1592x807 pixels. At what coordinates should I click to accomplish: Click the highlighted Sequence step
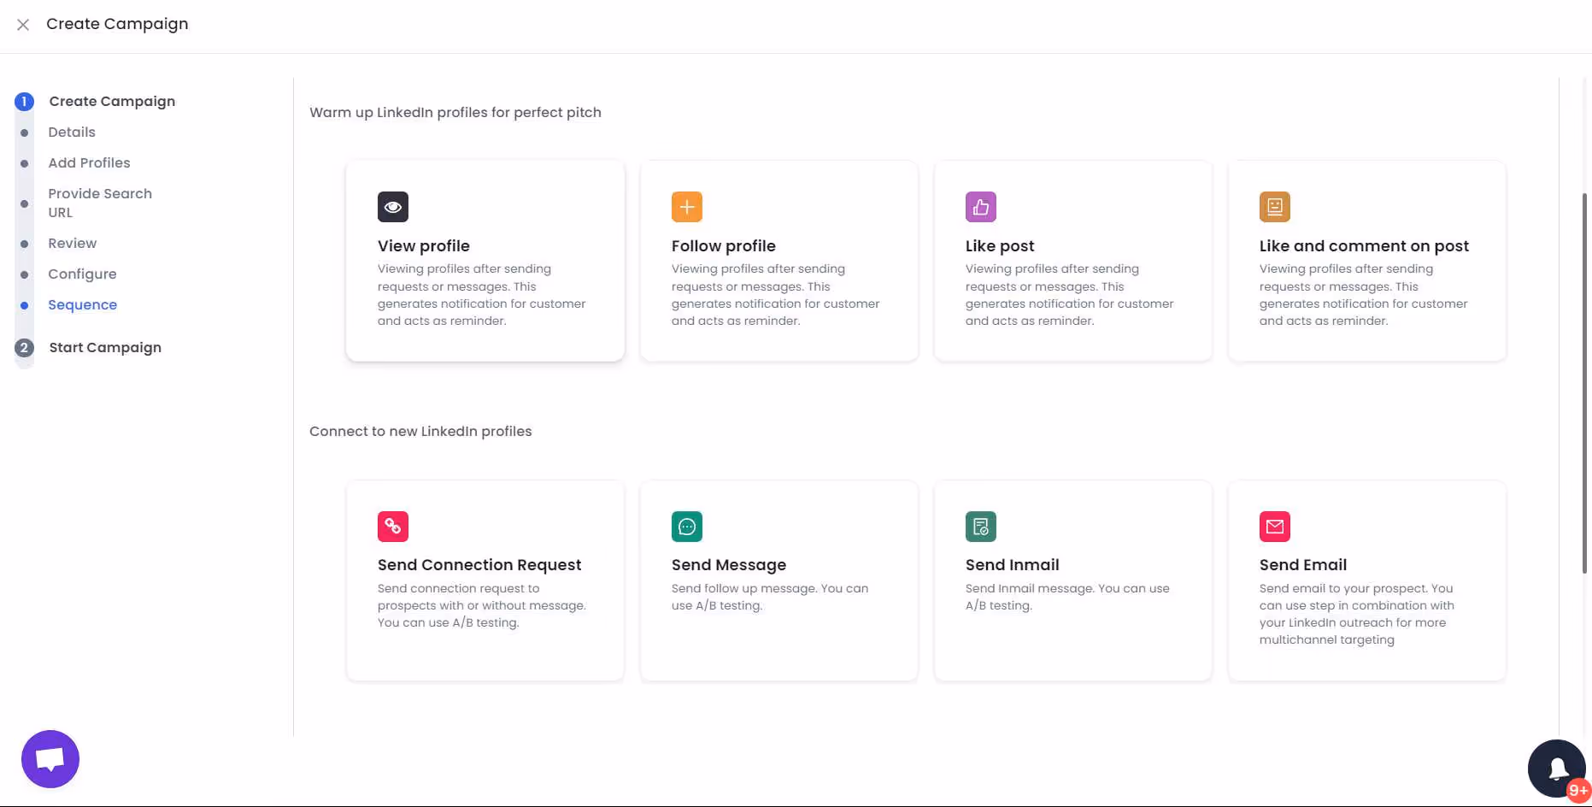(x=82, y=304)
